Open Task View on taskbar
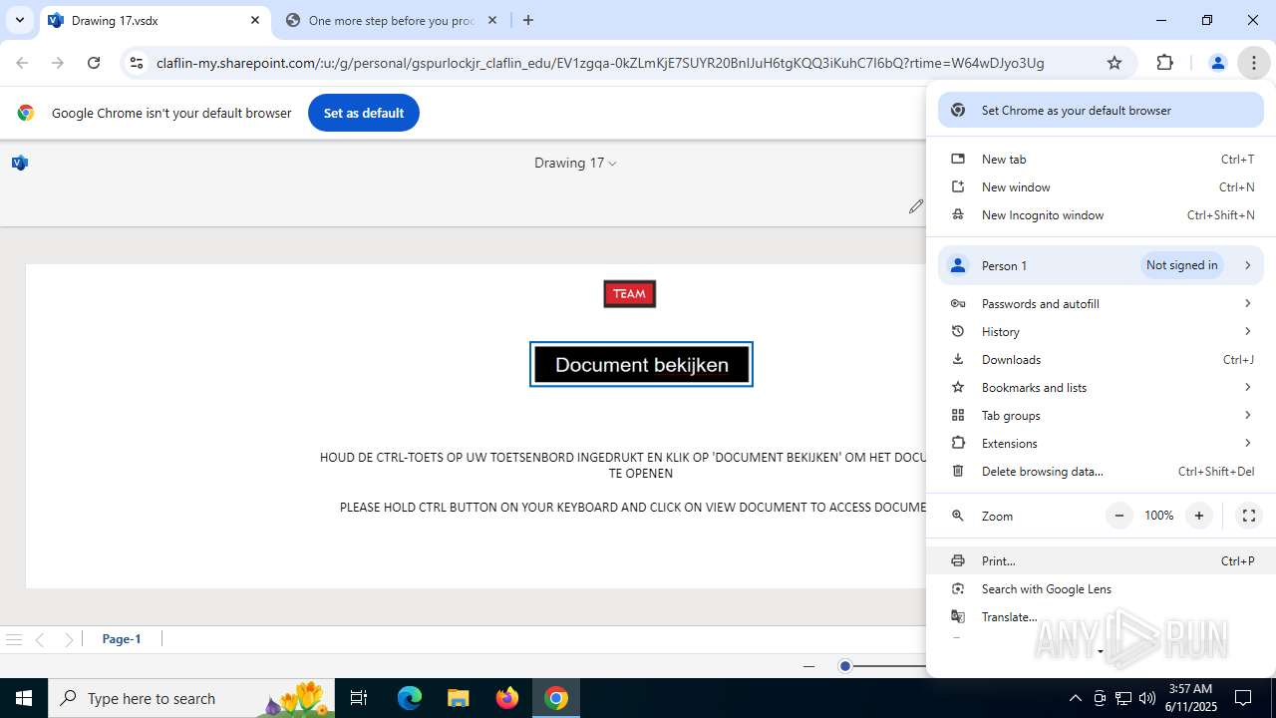Viewport: 1276px width, 718px height. point(360,698)
